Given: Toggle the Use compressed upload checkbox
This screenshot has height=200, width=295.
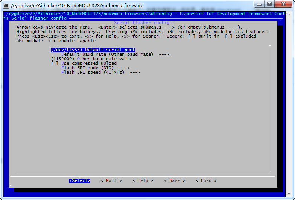Looking at the screenshot, I should click(x=55, y=63).
